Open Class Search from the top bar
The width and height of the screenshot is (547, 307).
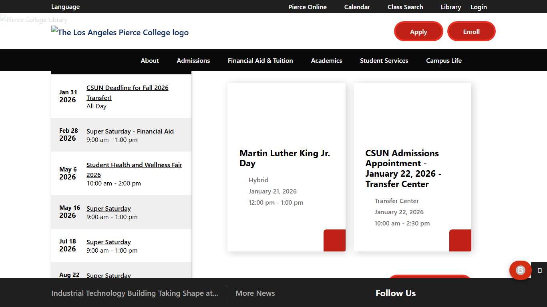click(x=405, y=7)
